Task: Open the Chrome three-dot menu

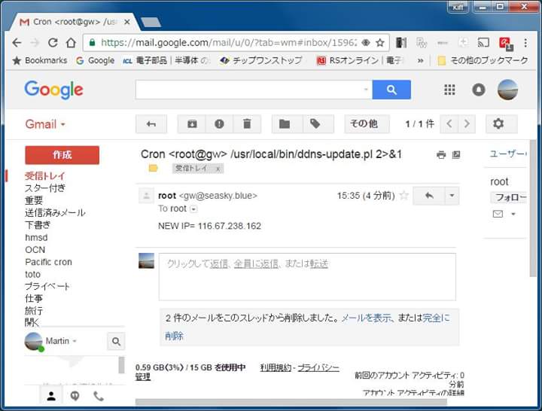Action: (525, 43)
